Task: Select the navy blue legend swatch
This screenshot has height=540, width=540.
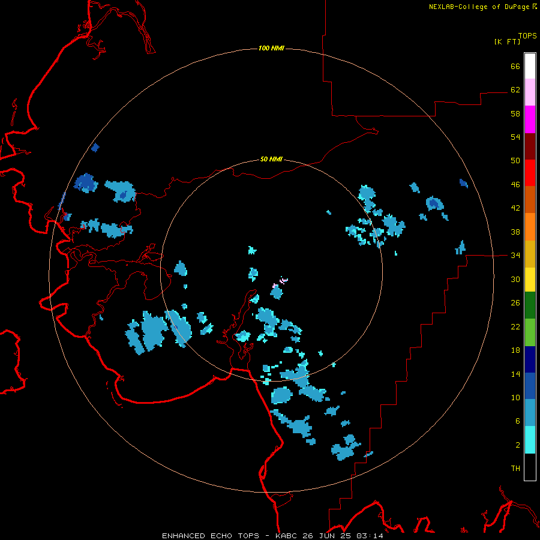Action: coord(530,359)
